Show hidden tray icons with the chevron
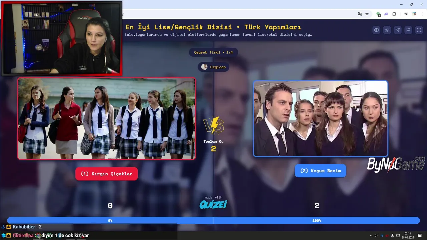The image size is (427, 240). click(371, 236)
